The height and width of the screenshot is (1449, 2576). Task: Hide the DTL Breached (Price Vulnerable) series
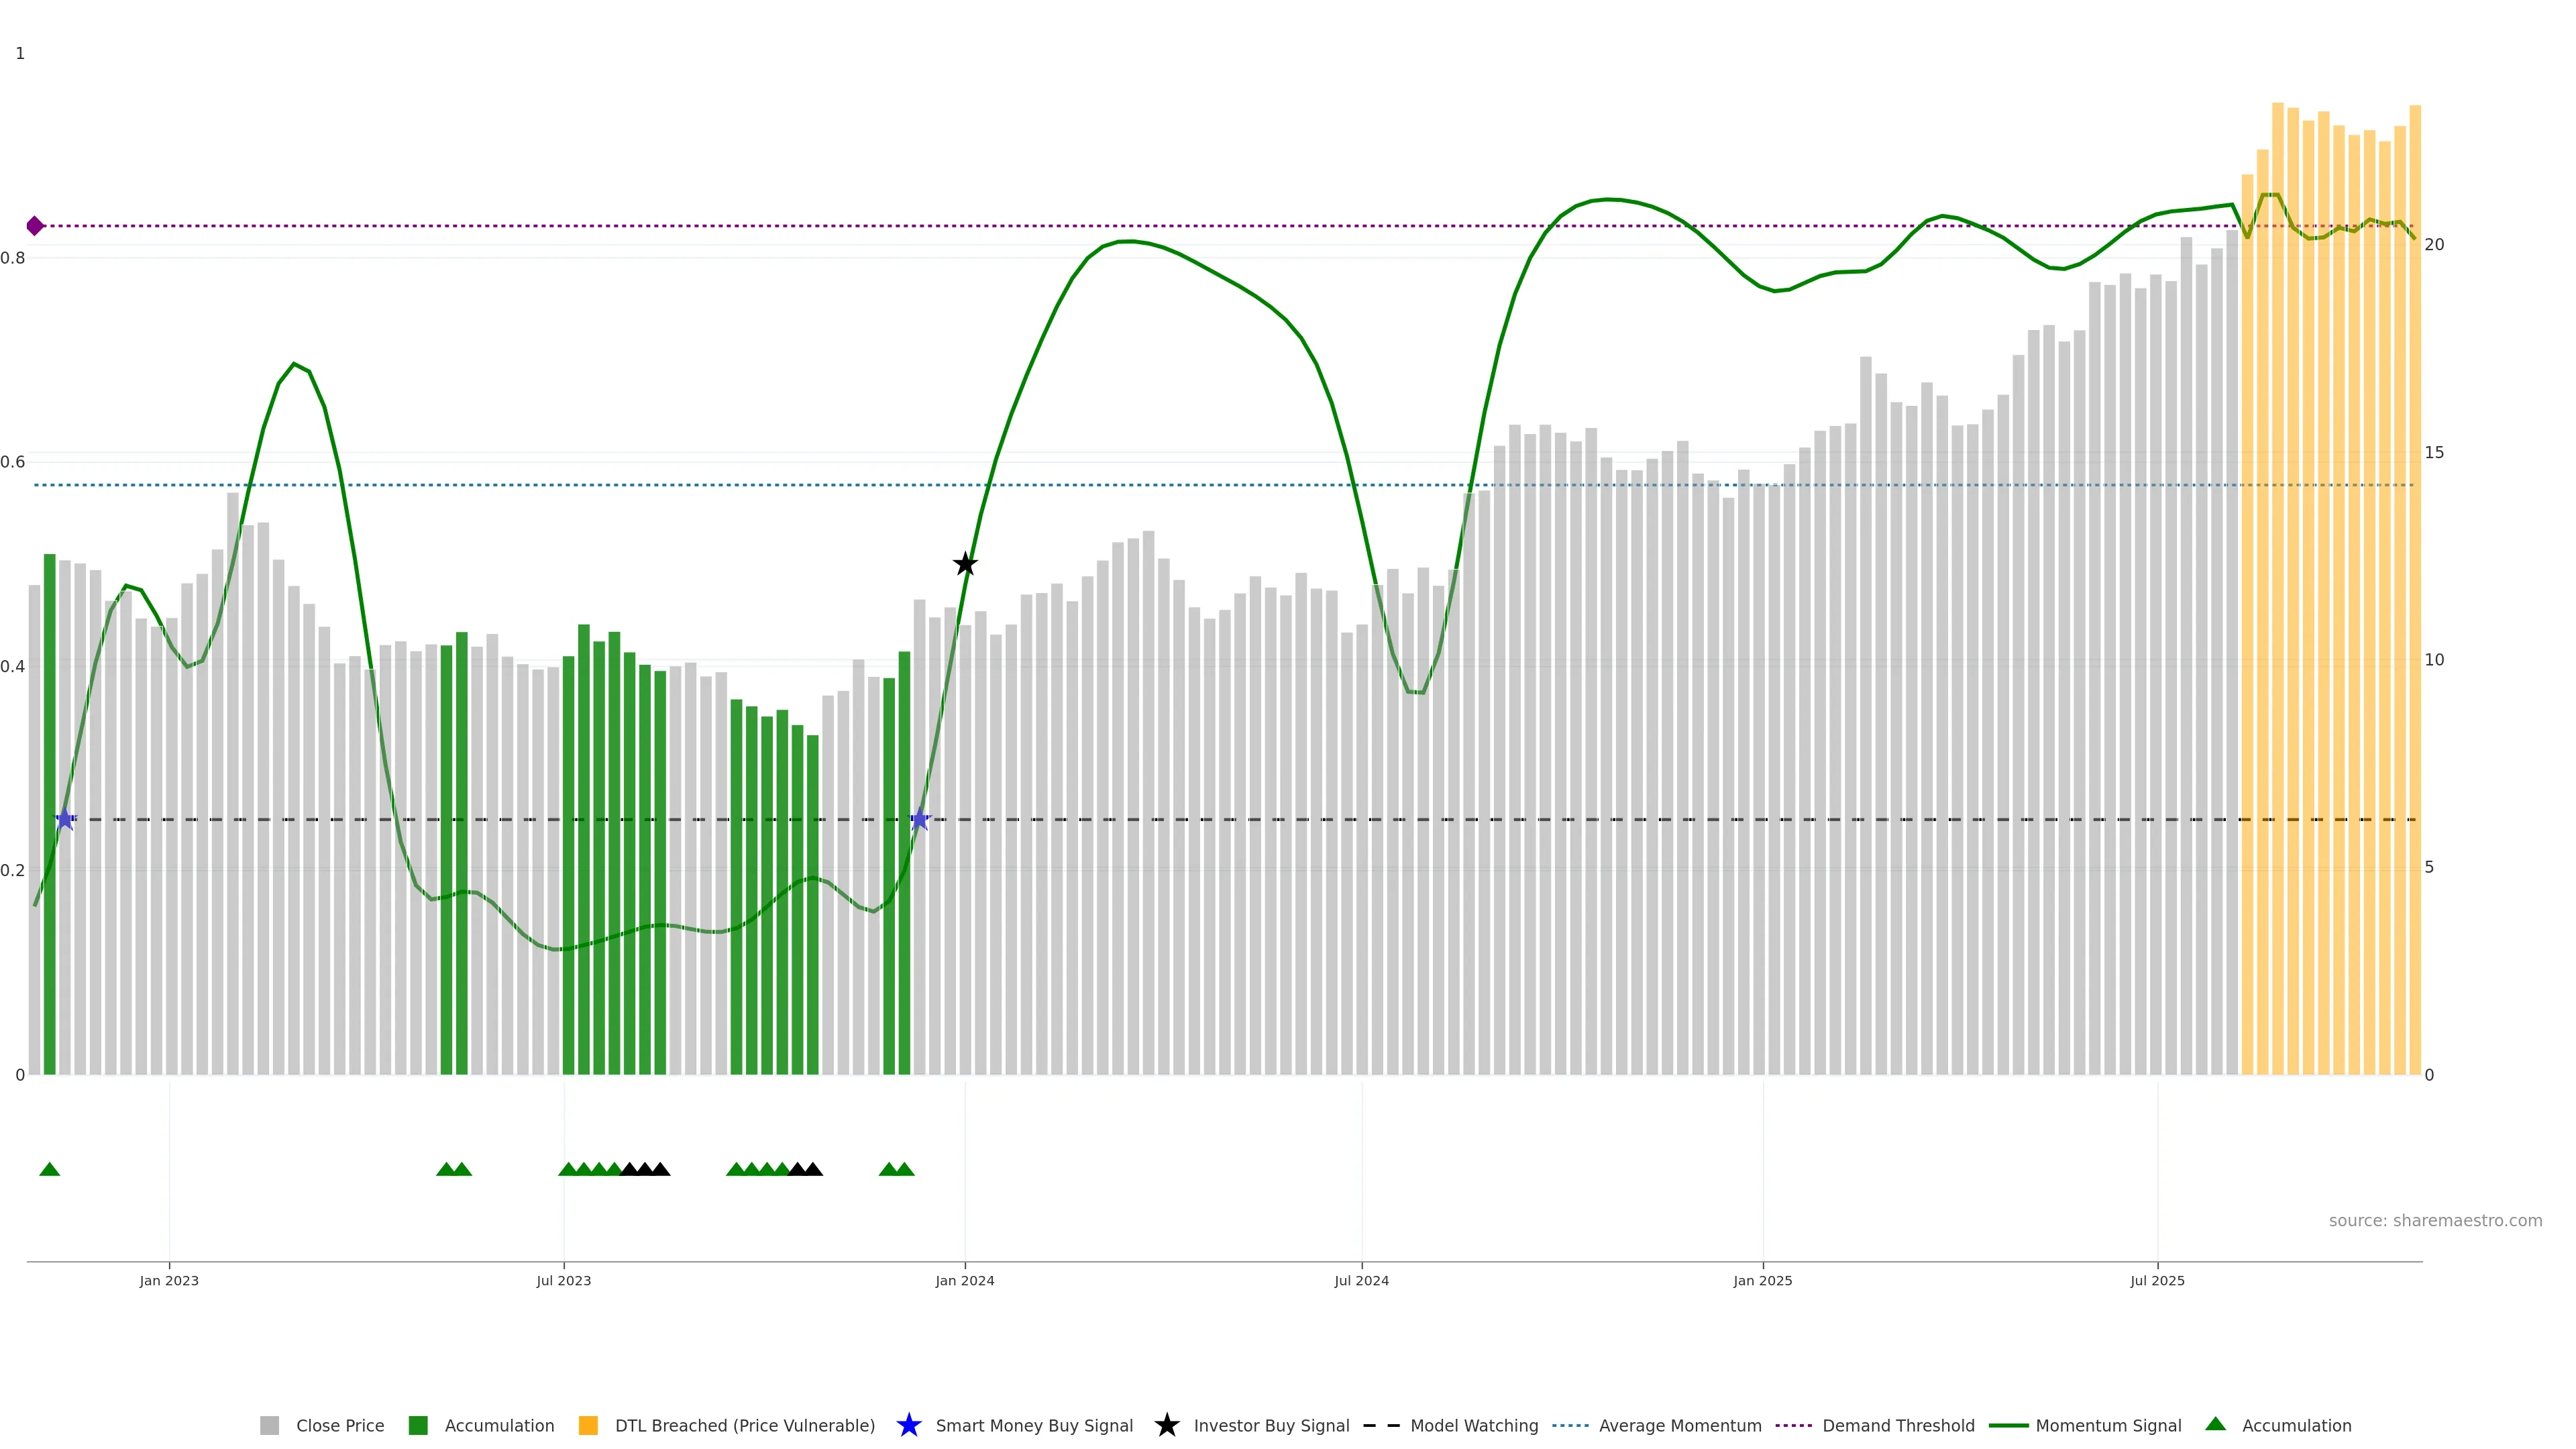[x=744, y=1426]
